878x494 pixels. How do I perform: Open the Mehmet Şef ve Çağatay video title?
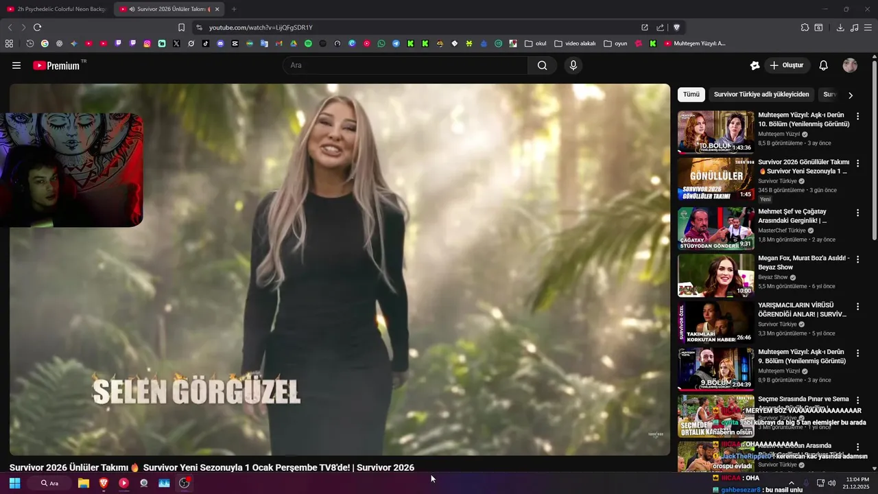coord(792,216)
